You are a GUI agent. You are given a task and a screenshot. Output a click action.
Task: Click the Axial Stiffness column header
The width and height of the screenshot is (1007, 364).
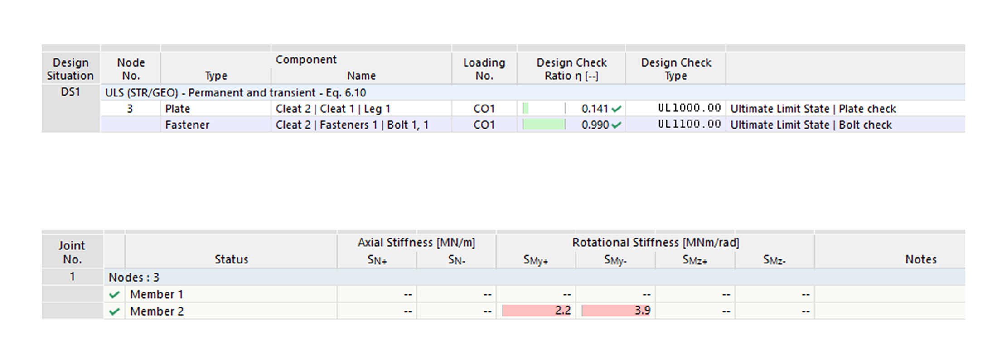click(416, 243)
